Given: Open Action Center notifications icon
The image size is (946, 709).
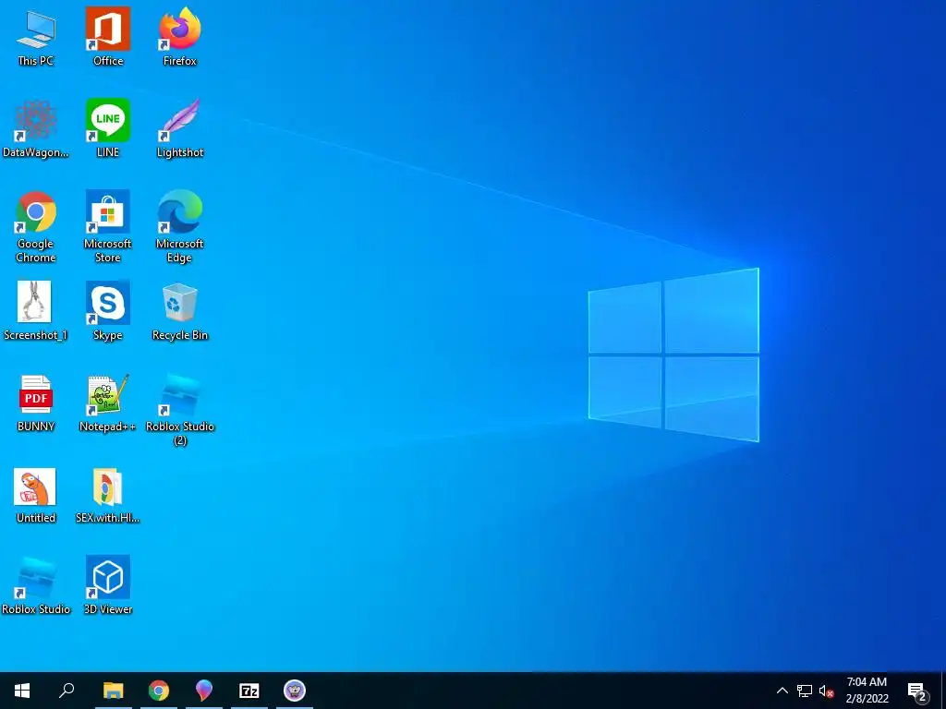Looking at the screenshot, I should point(917,691).
